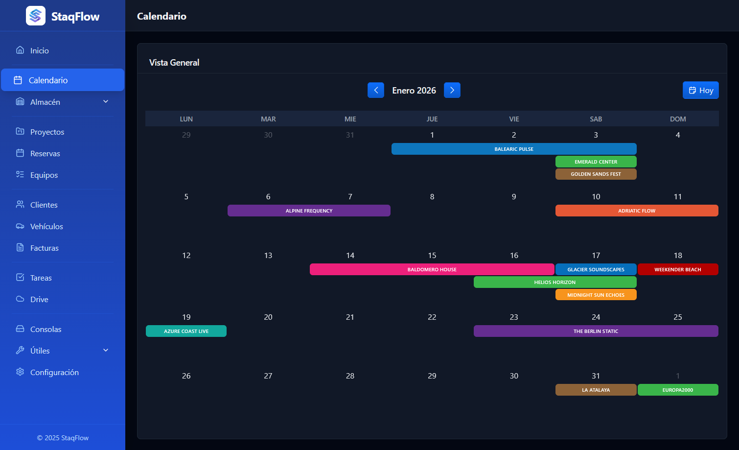The height and width of the screenshot is (450, 739).
Task: Open the Drive cloud icon
Action: click(x=20, y=299)
